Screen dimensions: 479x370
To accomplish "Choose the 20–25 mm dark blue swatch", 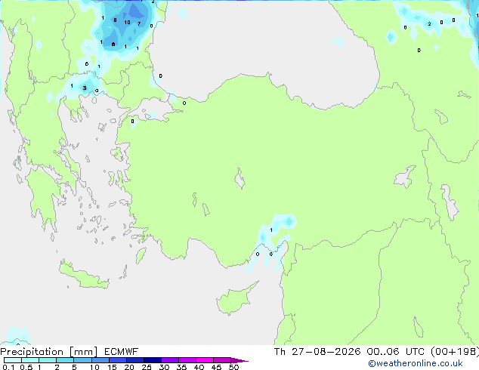I will pyautogui.click(x=134, y=360).
